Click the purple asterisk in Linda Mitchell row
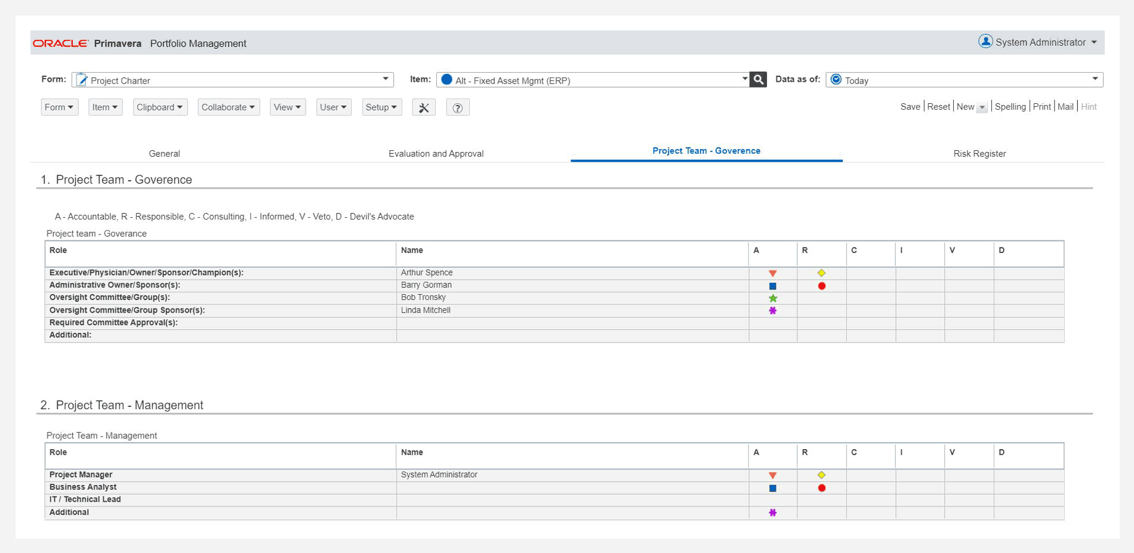The height and width of the screenshot is (553, 1134). (x=772, y=311)
